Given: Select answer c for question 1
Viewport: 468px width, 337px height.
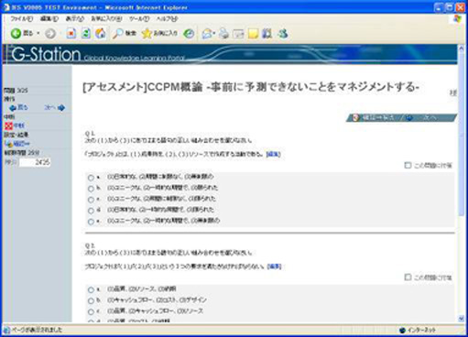Looking at the screenshot, I should click(91, 200).
